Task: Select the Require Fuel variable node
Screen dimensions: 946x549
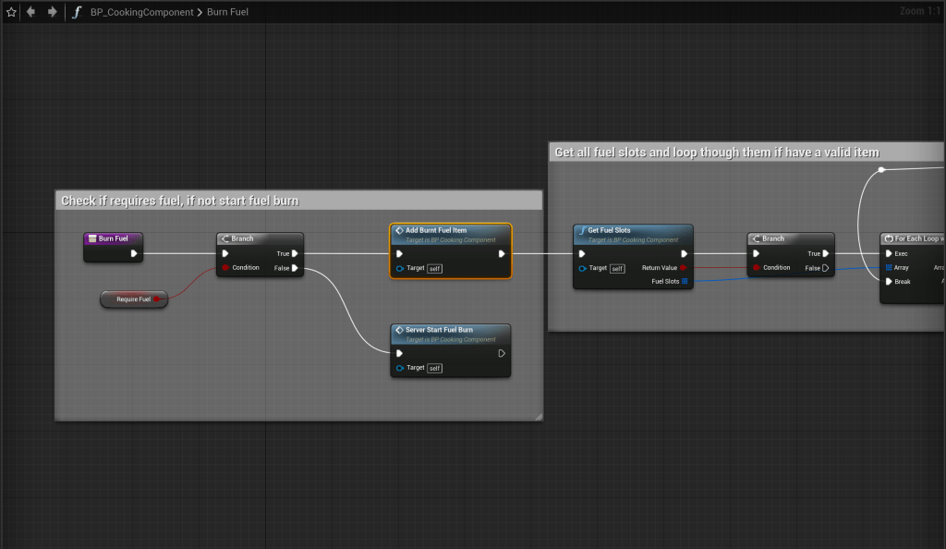Action: point(133,299)
